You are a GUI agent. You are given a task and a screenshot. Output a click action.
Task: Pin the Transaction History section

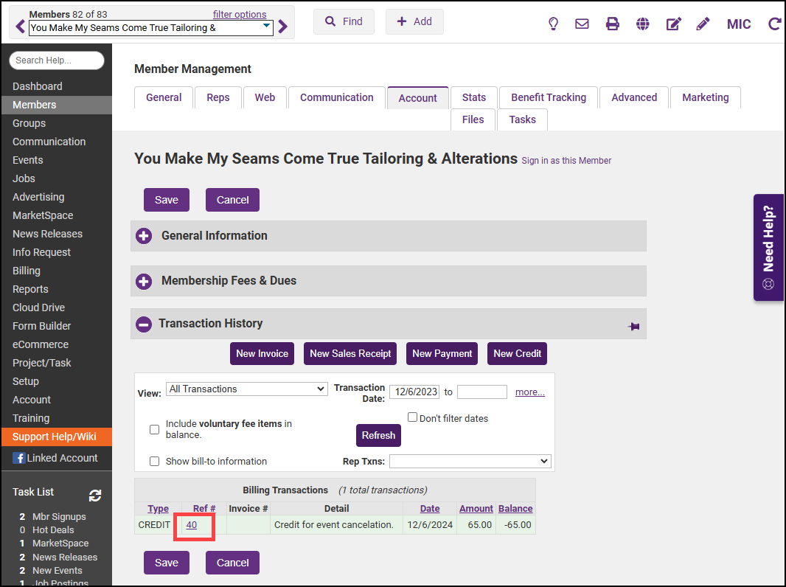click(x=633, y=326)
